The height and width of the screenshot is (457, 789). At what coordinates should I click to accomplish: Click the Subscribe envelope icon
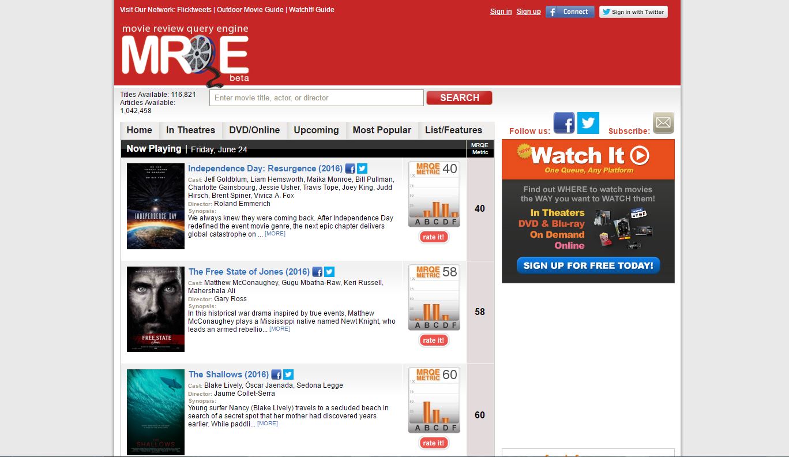coord(663,123)
